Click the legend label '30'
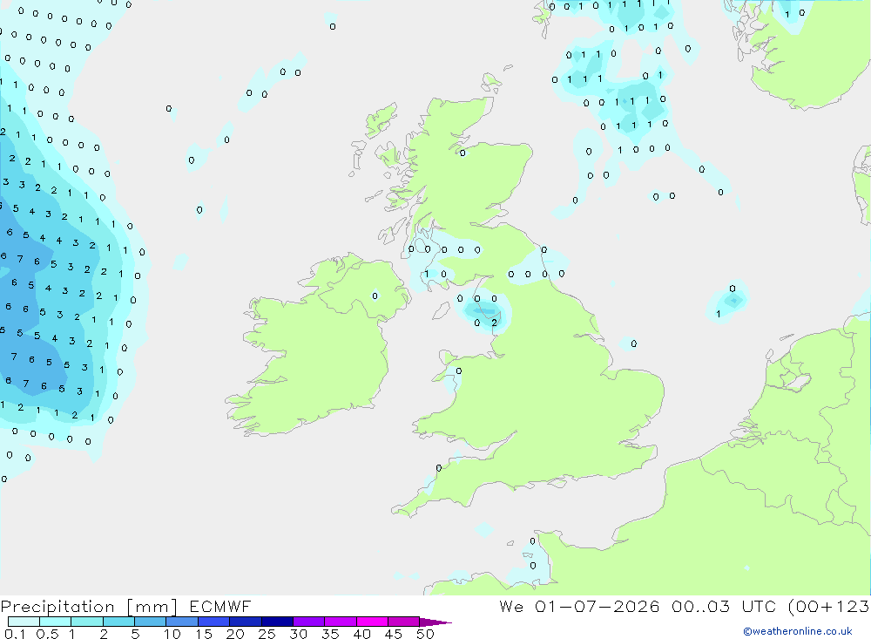The width and height of the screenshot is (871, 639). [299, 634]
